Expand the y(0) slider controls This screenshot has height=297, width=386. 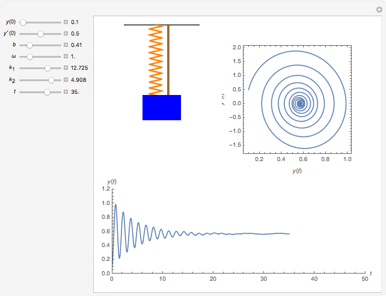[x=66, y=22]
